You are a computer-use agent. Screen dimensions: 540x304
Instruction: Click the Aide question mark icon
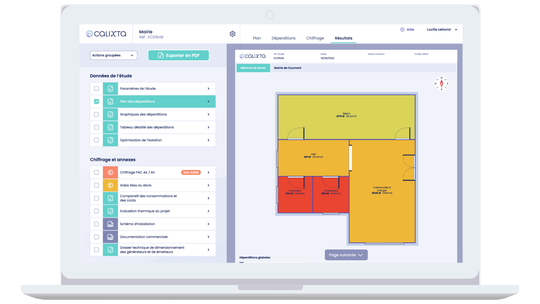tap(402, 30)
